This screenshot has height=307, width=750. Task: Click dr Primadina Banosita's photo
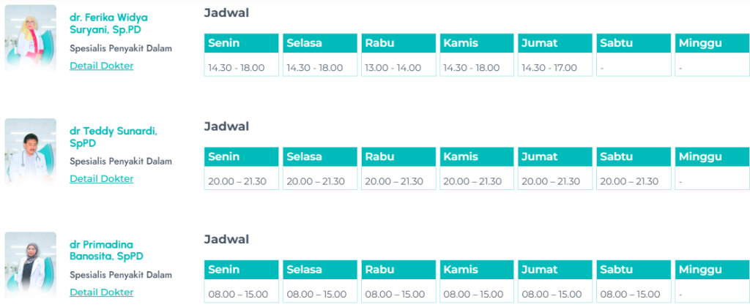(x=31, y=265)
